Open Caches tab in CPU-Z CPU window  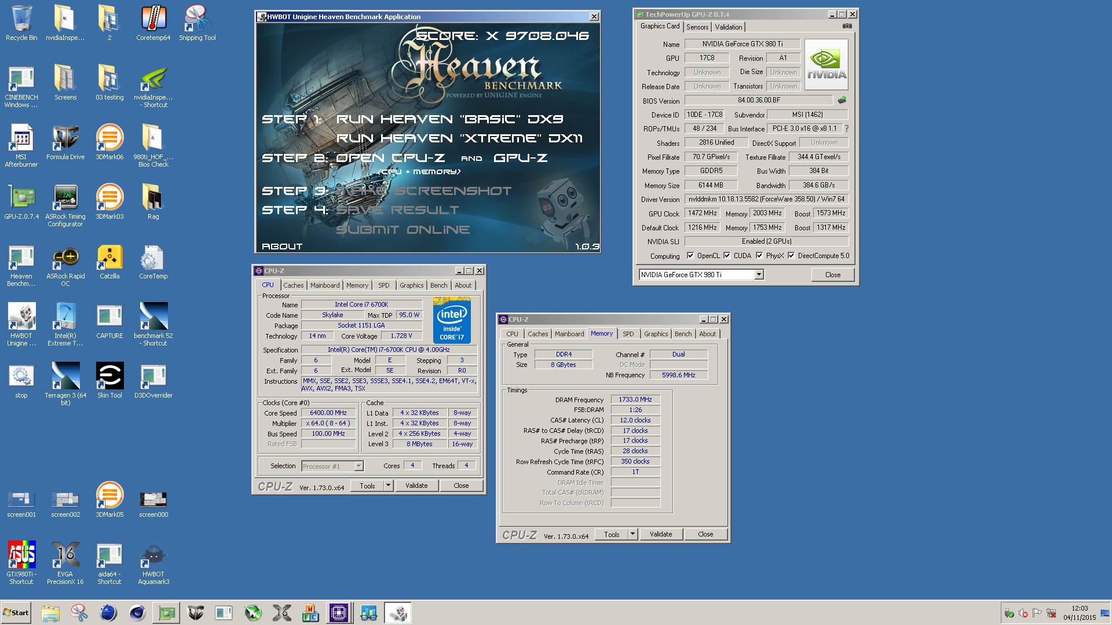pyautogui.click(x=293, y=285)
